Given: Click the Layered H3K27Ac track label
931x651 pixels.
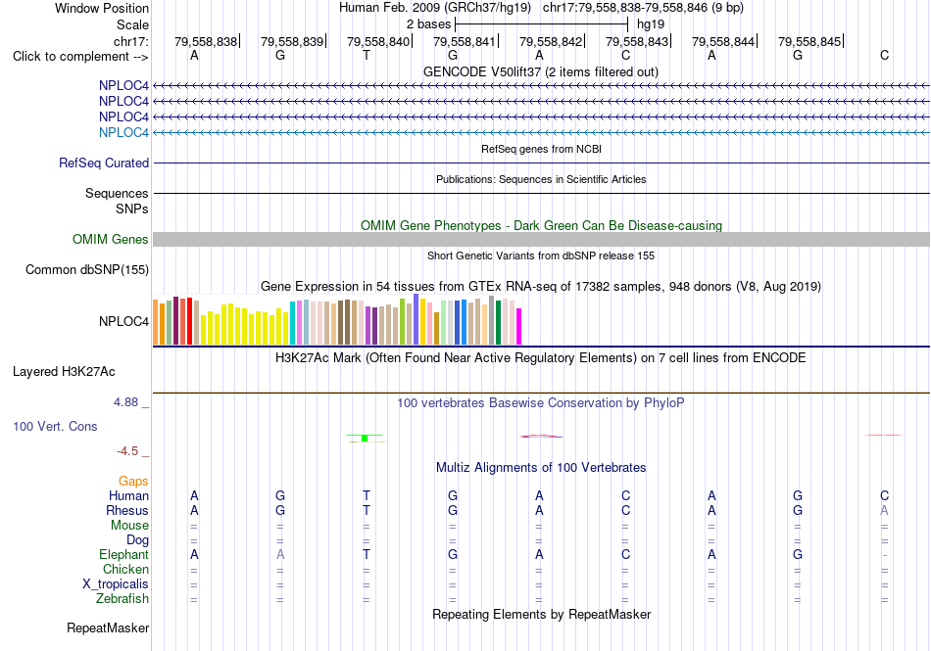Looking at the screenshot, I should point(64,372).
